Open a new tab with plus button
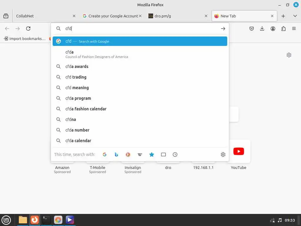 [x=283, y=16]
